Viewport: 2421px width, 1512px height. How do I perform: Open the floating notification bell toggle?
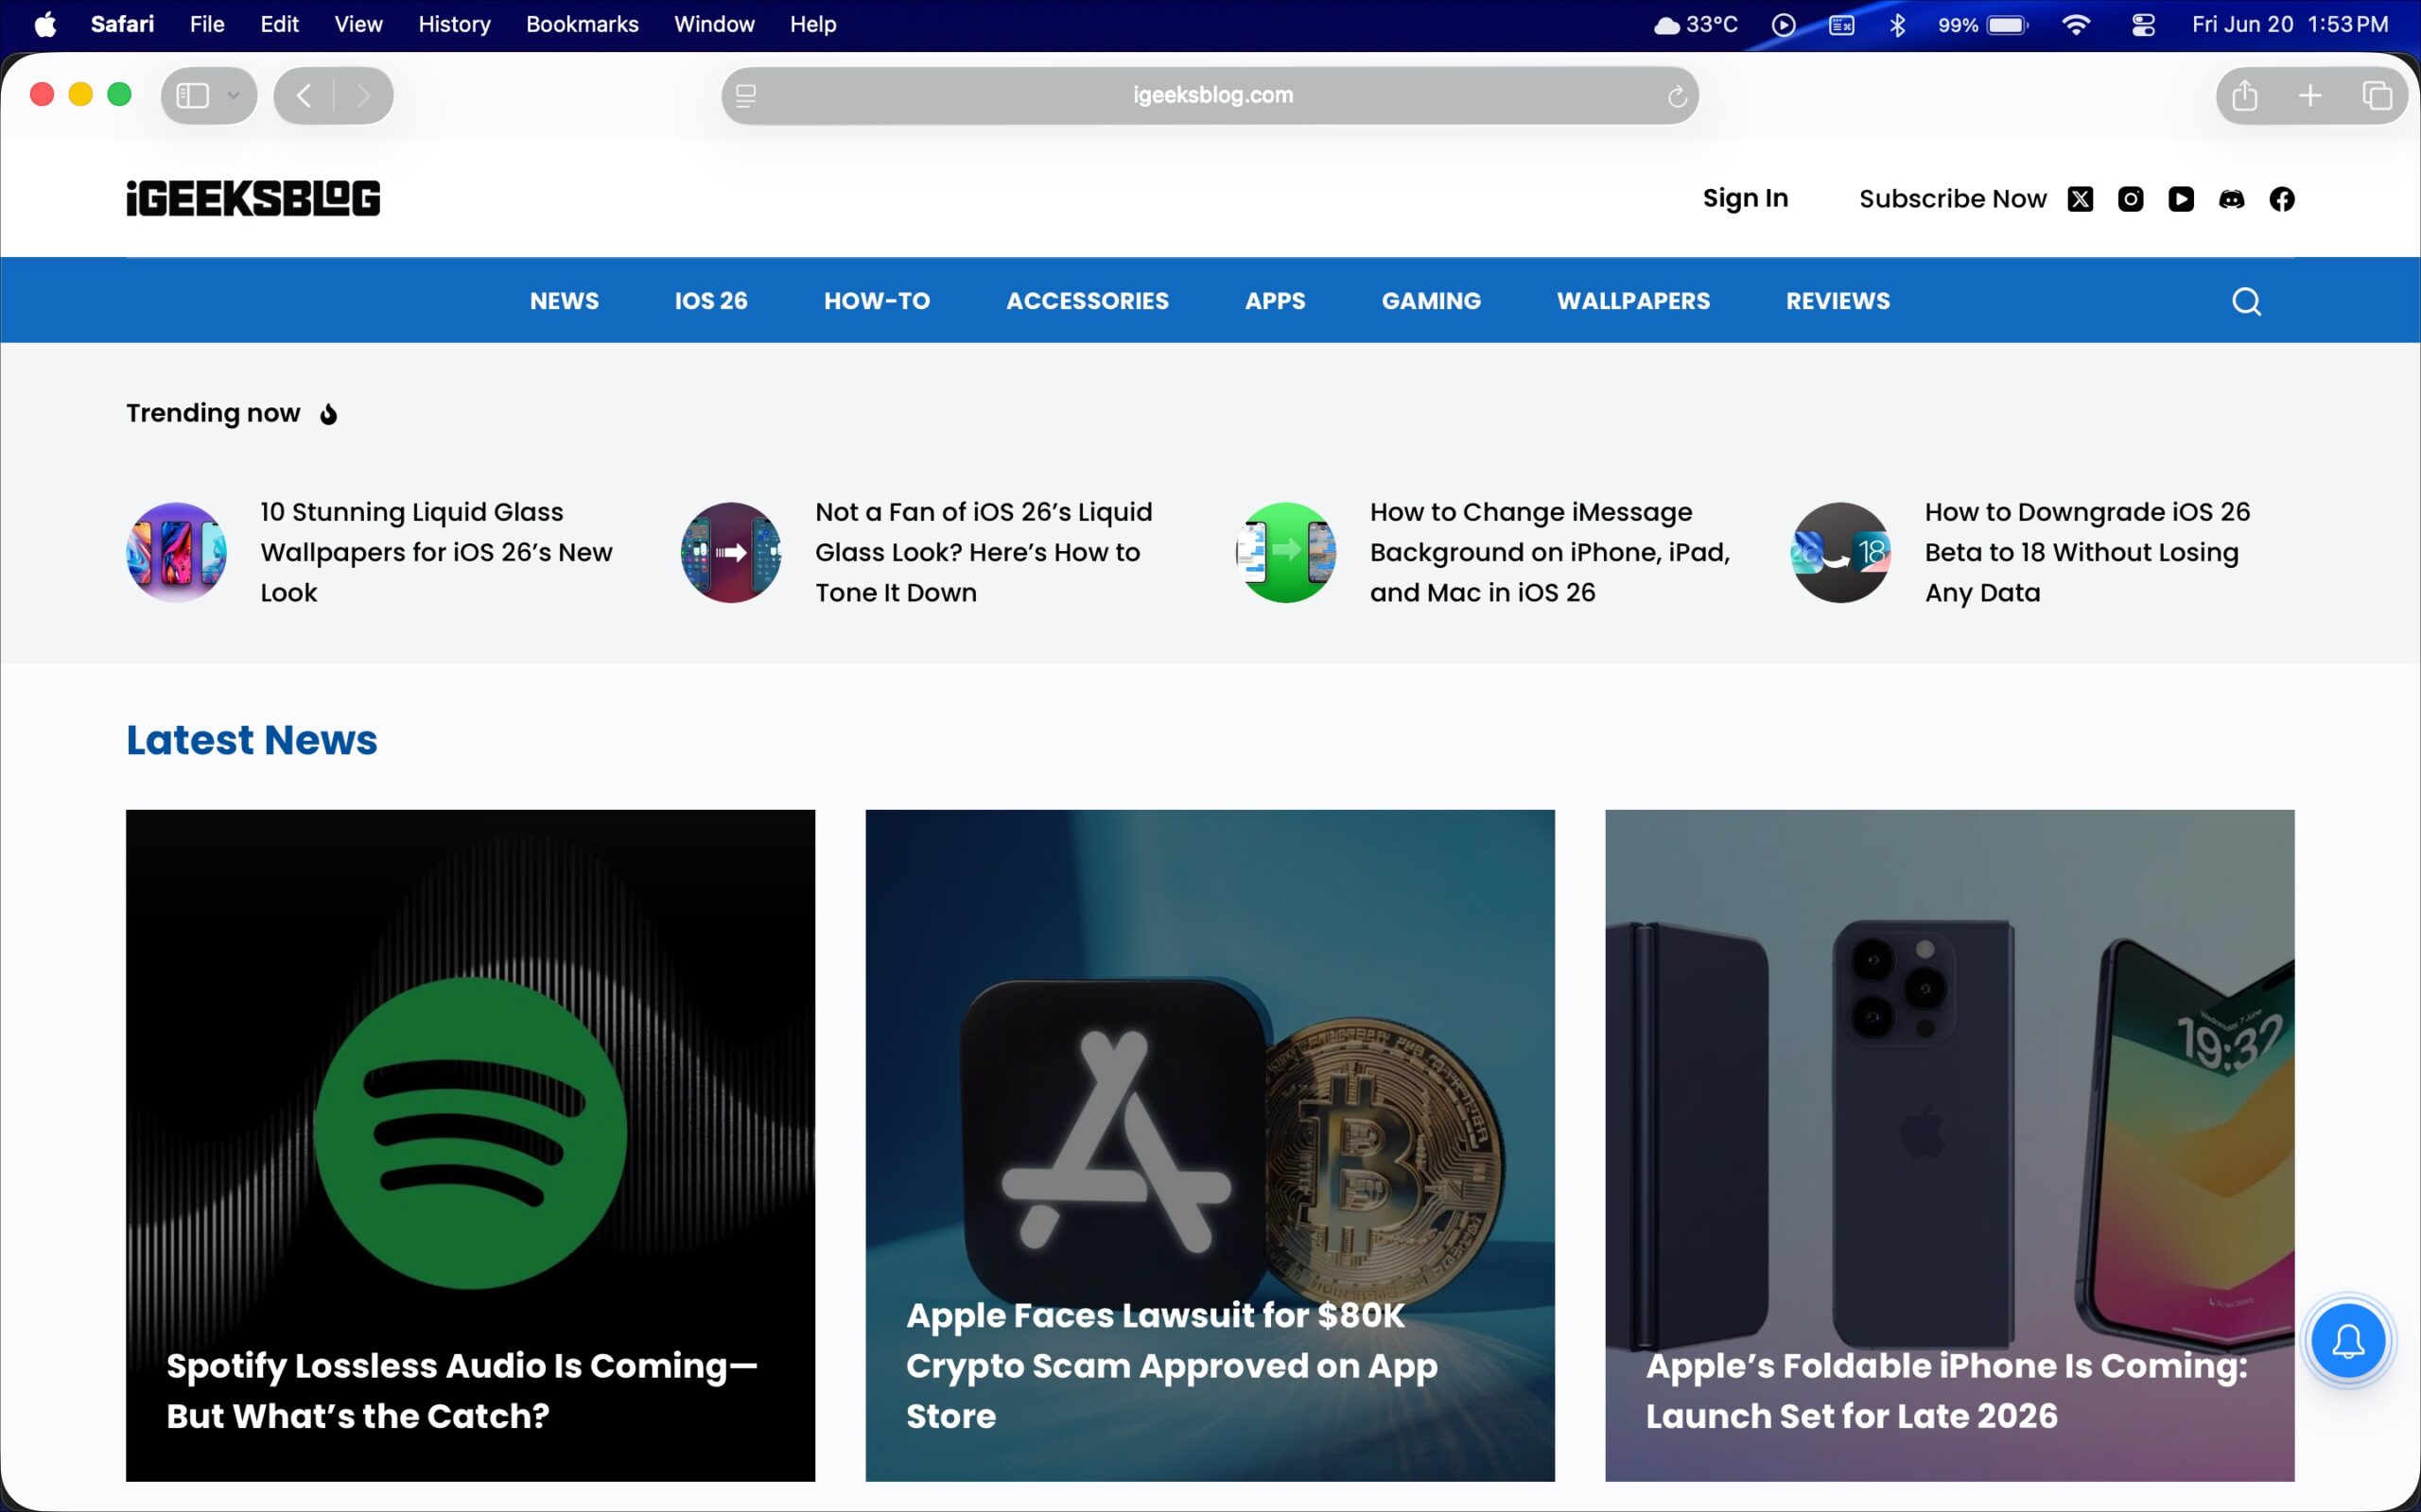click(2347, 1340)
